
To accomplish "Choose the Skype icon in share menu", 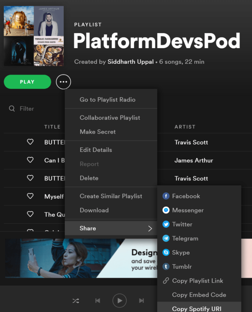I will click(x=166, y=253).
